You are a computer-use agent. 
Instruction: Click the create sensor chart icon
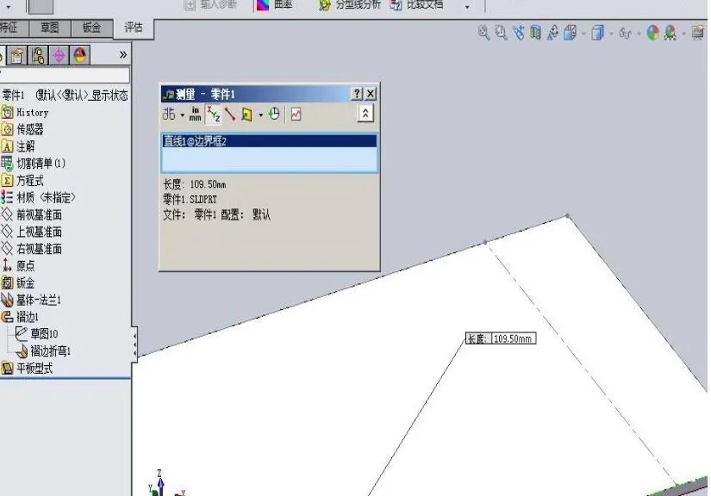[296, 115]
